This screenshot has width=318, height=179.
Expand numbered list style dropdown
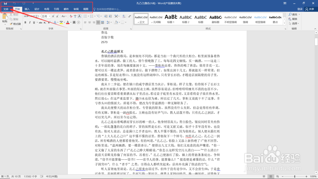pyautogui.click(x=95, y=16)
